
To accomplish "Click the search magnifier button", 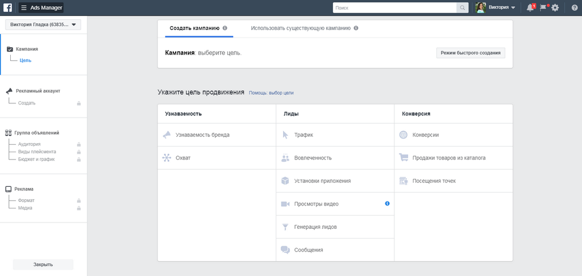I will pos(462,8).
